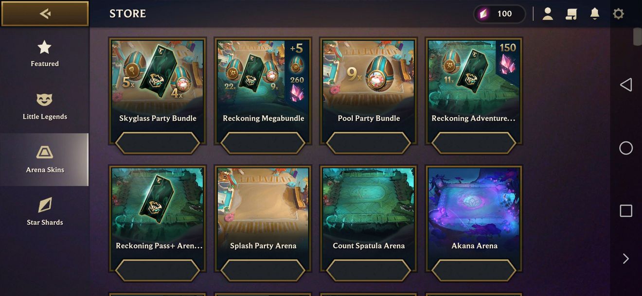Tap the Android home circle button
The height and width of the screenshot is (296, 642).
[626, 148]
